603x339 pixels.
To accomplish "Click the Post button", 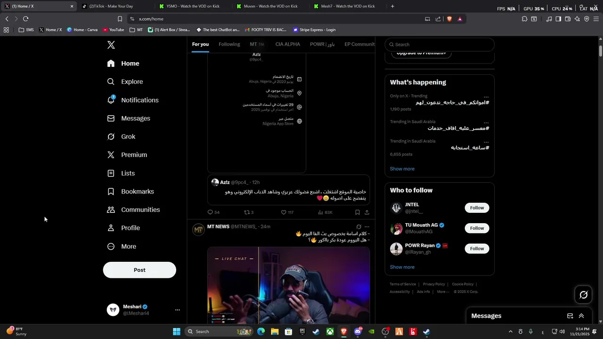I will [x=139, y=270].
